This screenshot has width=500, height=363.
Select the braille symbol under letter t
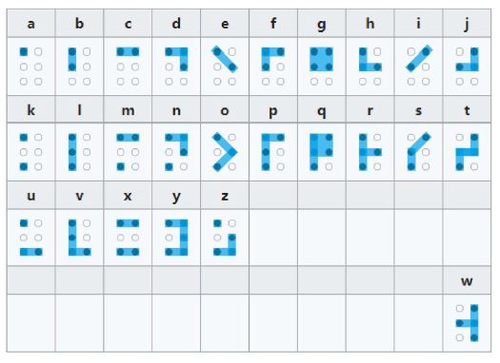467,152
